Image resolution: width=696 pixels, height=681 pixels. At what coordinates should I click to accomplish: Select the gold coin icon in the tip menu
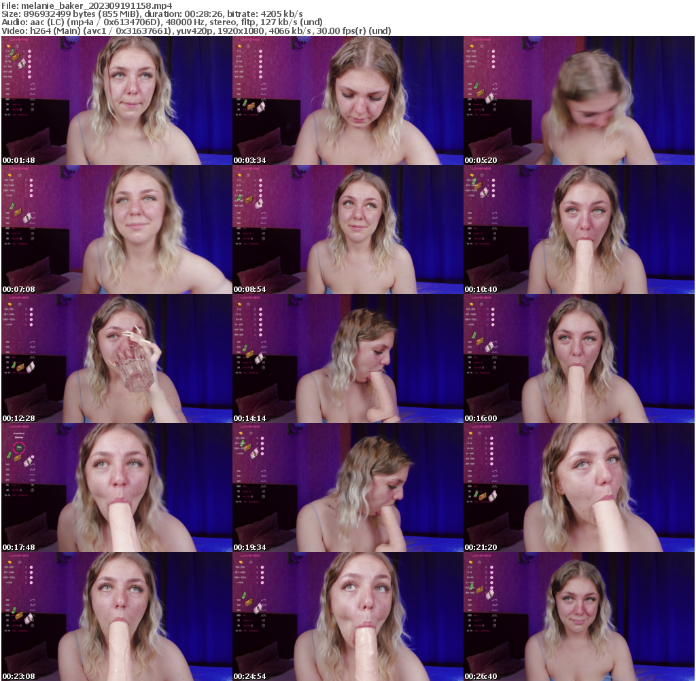tap(8, 46)
